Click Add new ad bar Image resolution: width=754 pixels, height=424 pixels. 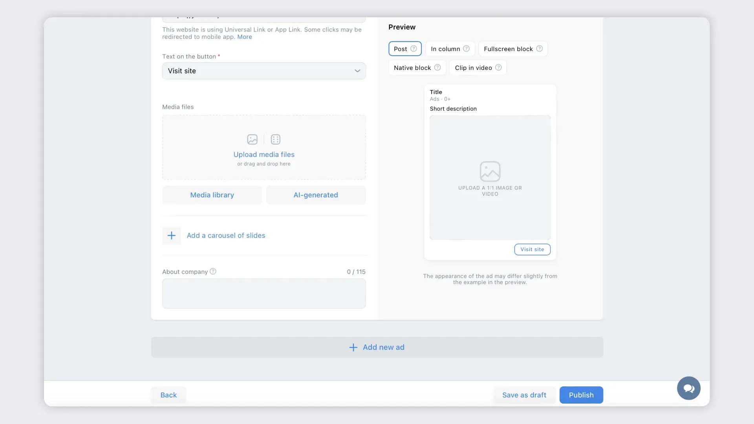coord(377,347)
